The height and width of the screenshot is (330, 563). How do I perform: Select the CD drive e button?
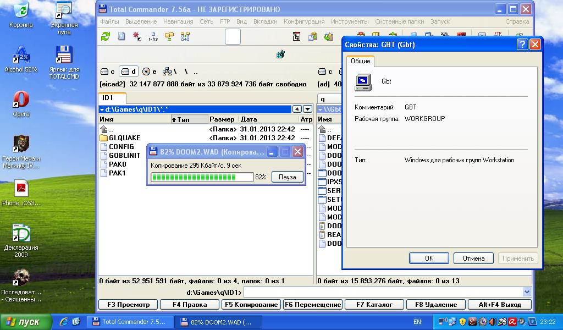tap(150, 71)
